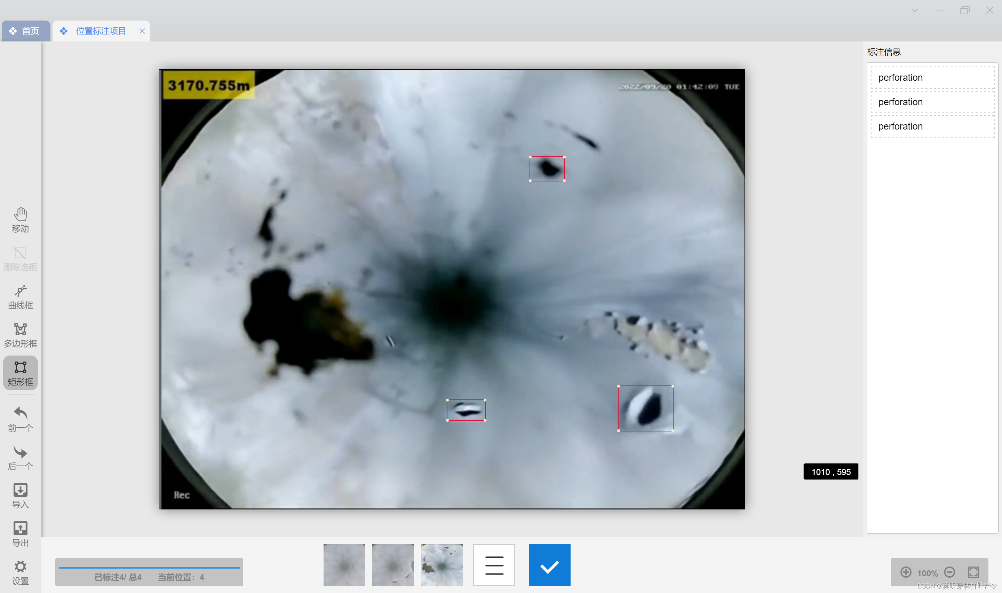Open the first image thumbnail
This screenshot has height=593, width=1002.
[x=344, y=565]
